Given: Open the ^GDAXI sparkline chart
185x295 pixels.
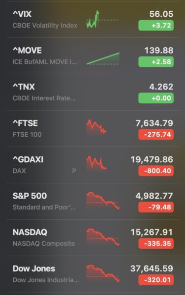Looking at the screenshot, I should [x=96, y=163].
